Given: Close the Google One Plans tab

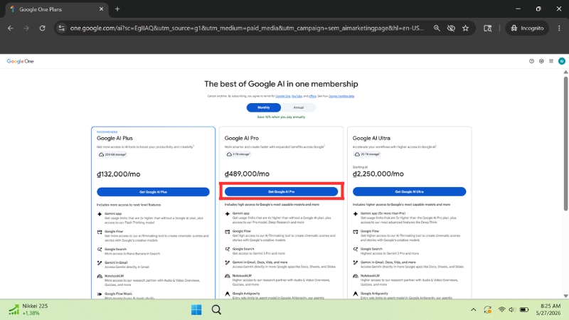Looking at the screenshot, I should click(101, 9).
